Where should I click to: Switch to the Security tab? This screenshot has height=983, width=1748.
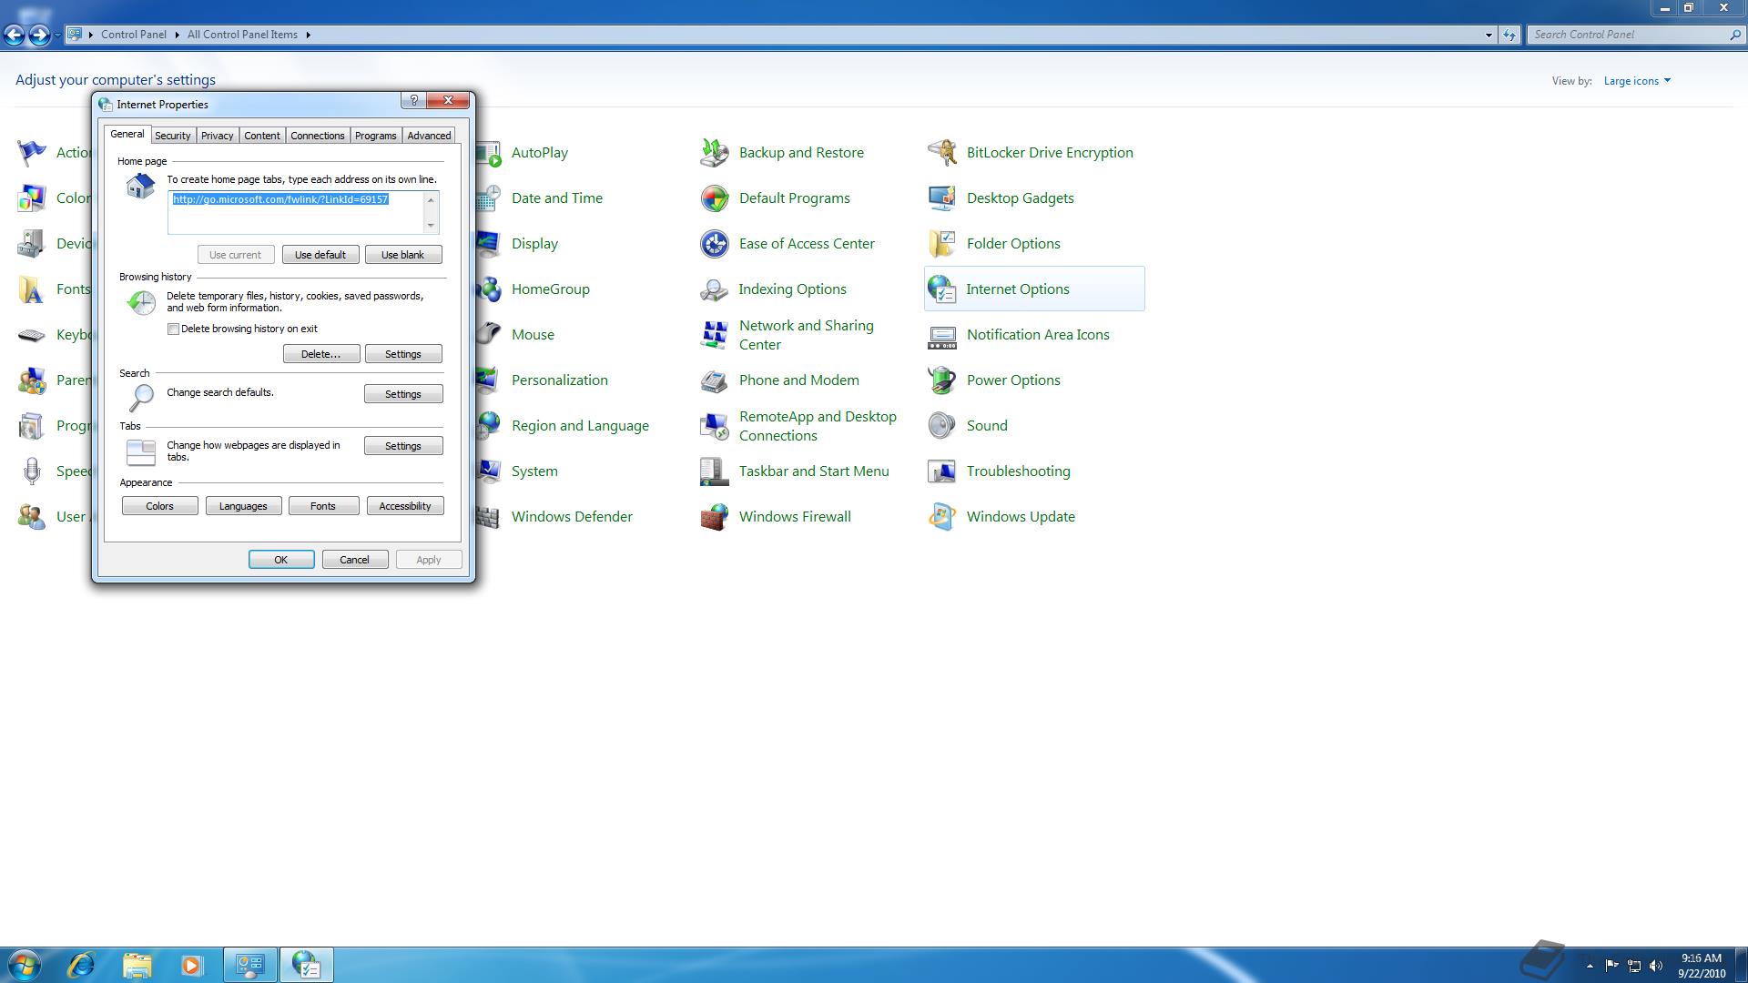(x=172, y=136)
